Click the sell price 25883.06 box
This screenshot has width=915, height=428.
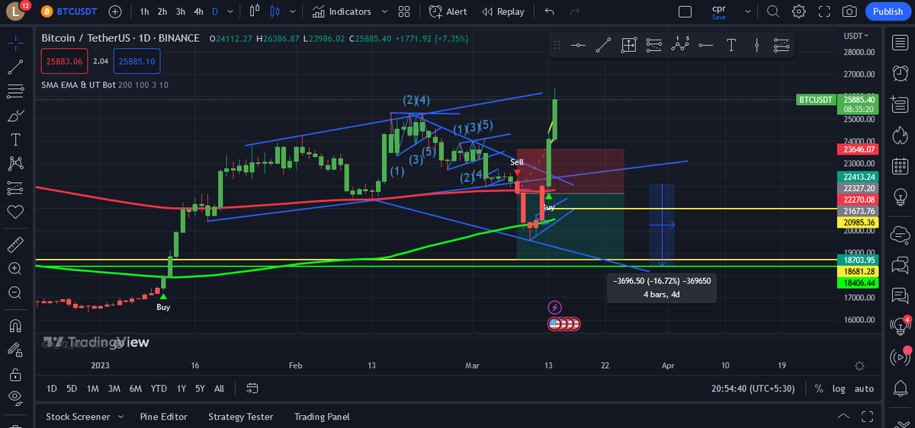coord(63,60)
